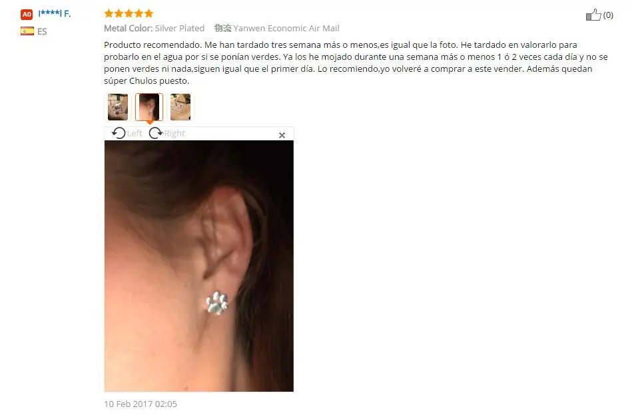Click the Right rotate label
This screenshot has width=632, height=415.
[x=174, y=133]
